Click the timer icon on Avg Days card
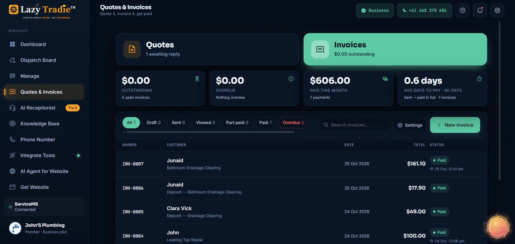Screen dimensions: 515x244 tap(479, 79)
